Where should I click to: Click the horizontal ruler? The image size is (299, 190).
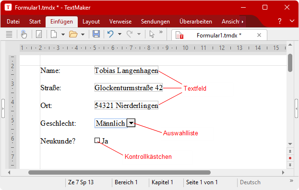(x=153, y=48)
